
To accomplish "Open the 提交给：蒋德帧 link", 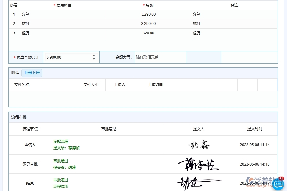I will 66,148.
